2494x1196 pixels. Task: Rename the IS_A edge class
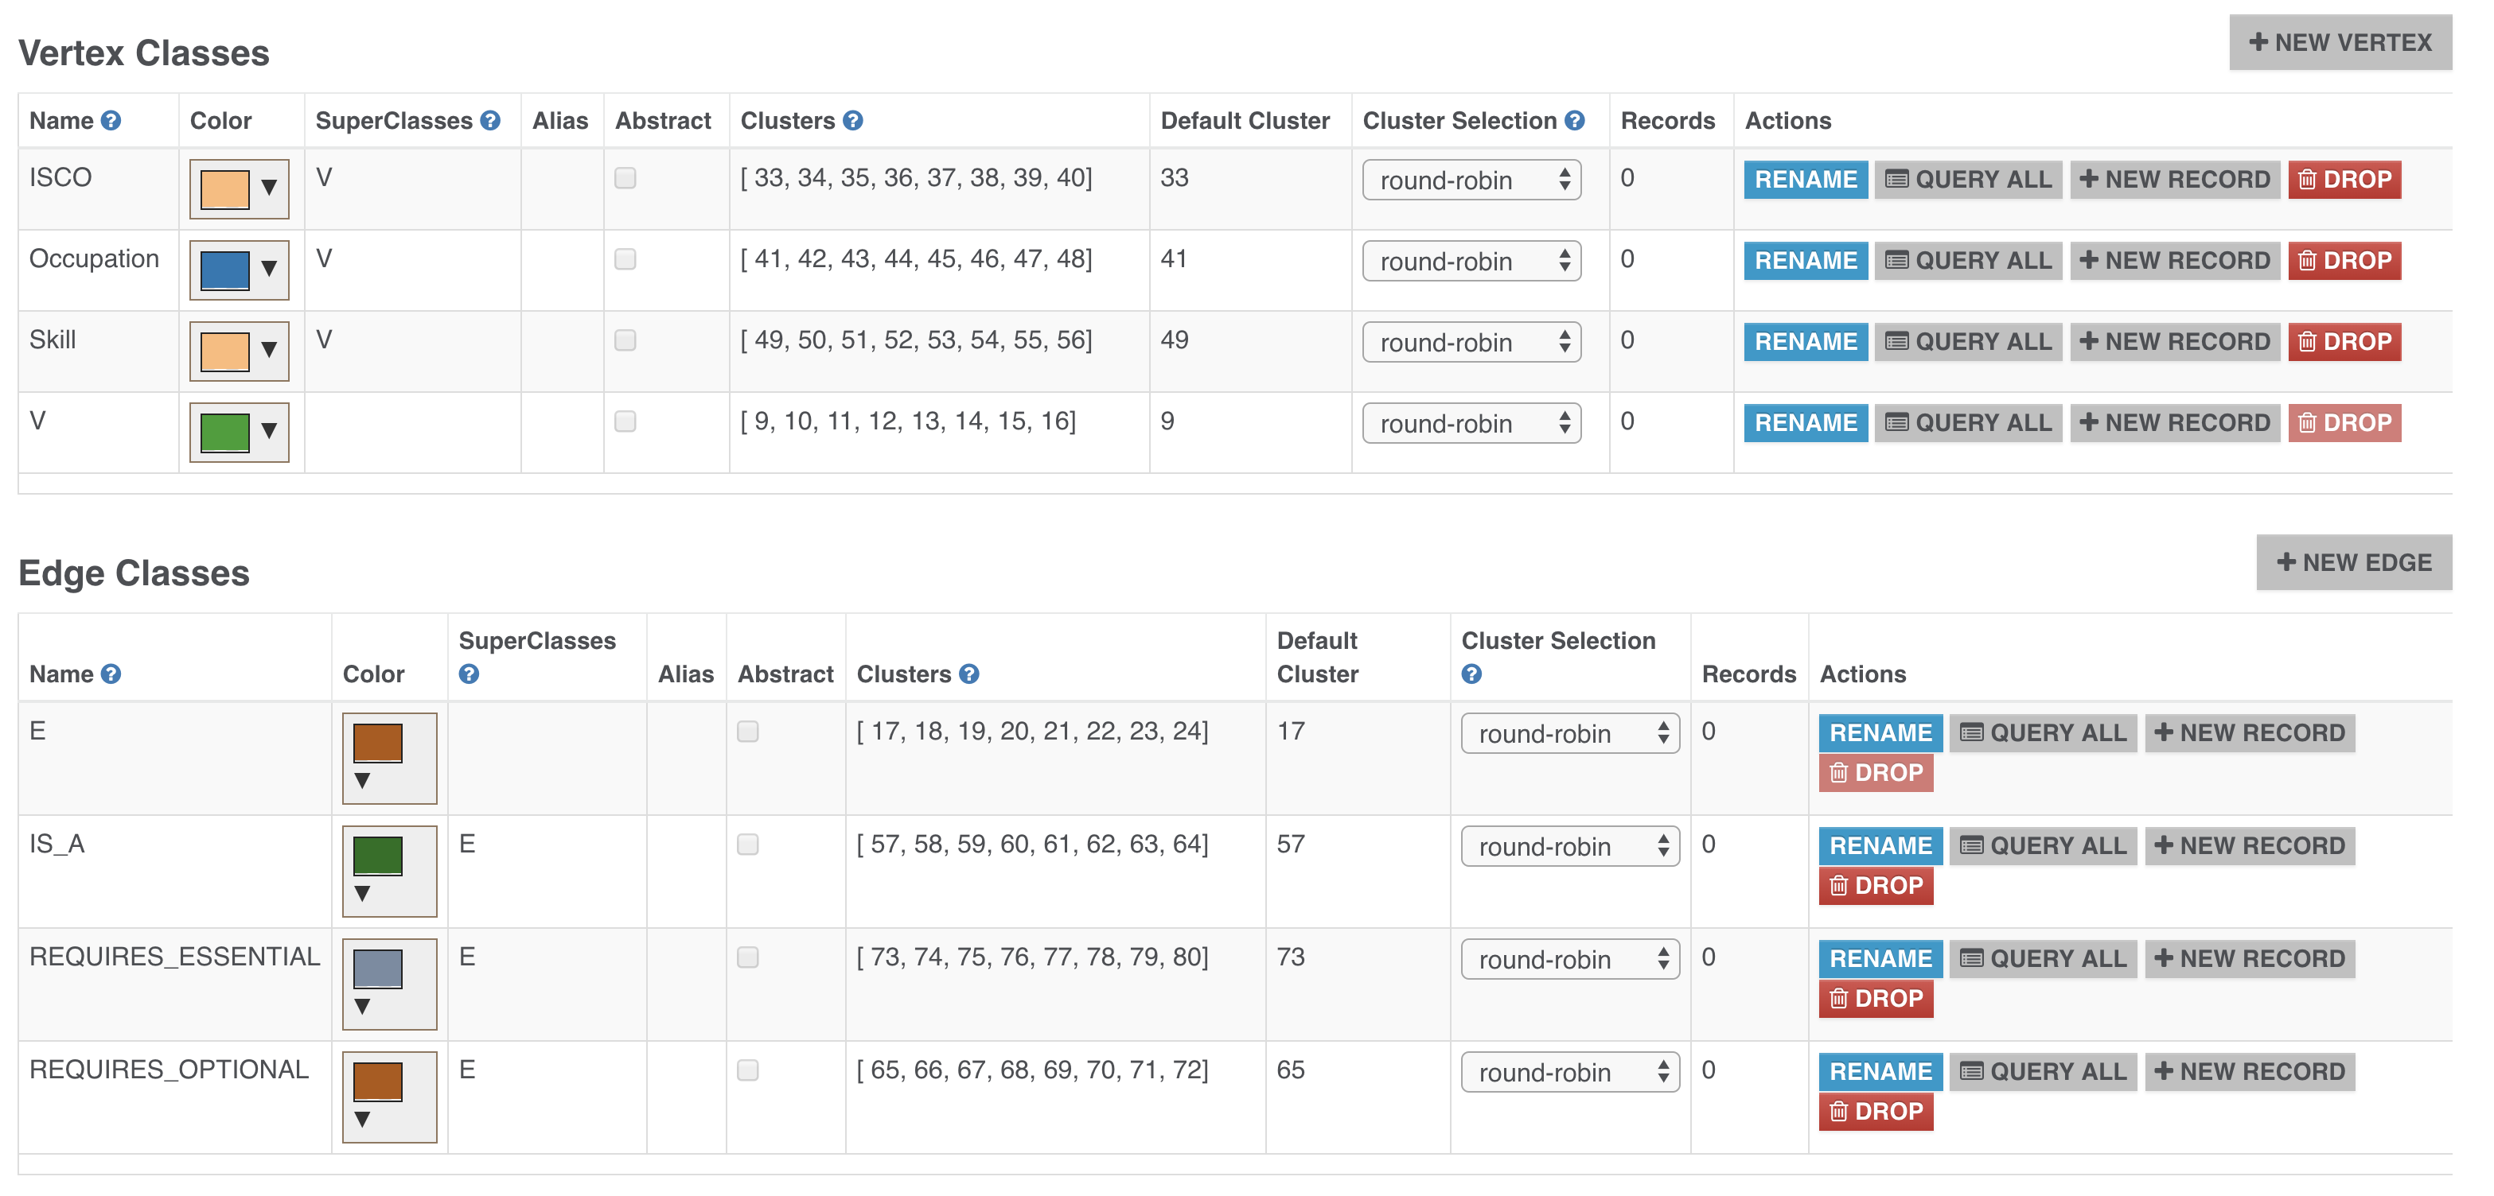pos(1880,847)
